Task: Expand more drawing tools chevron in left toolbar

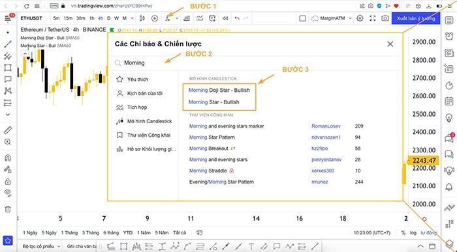Action: [x=8, y=114]
